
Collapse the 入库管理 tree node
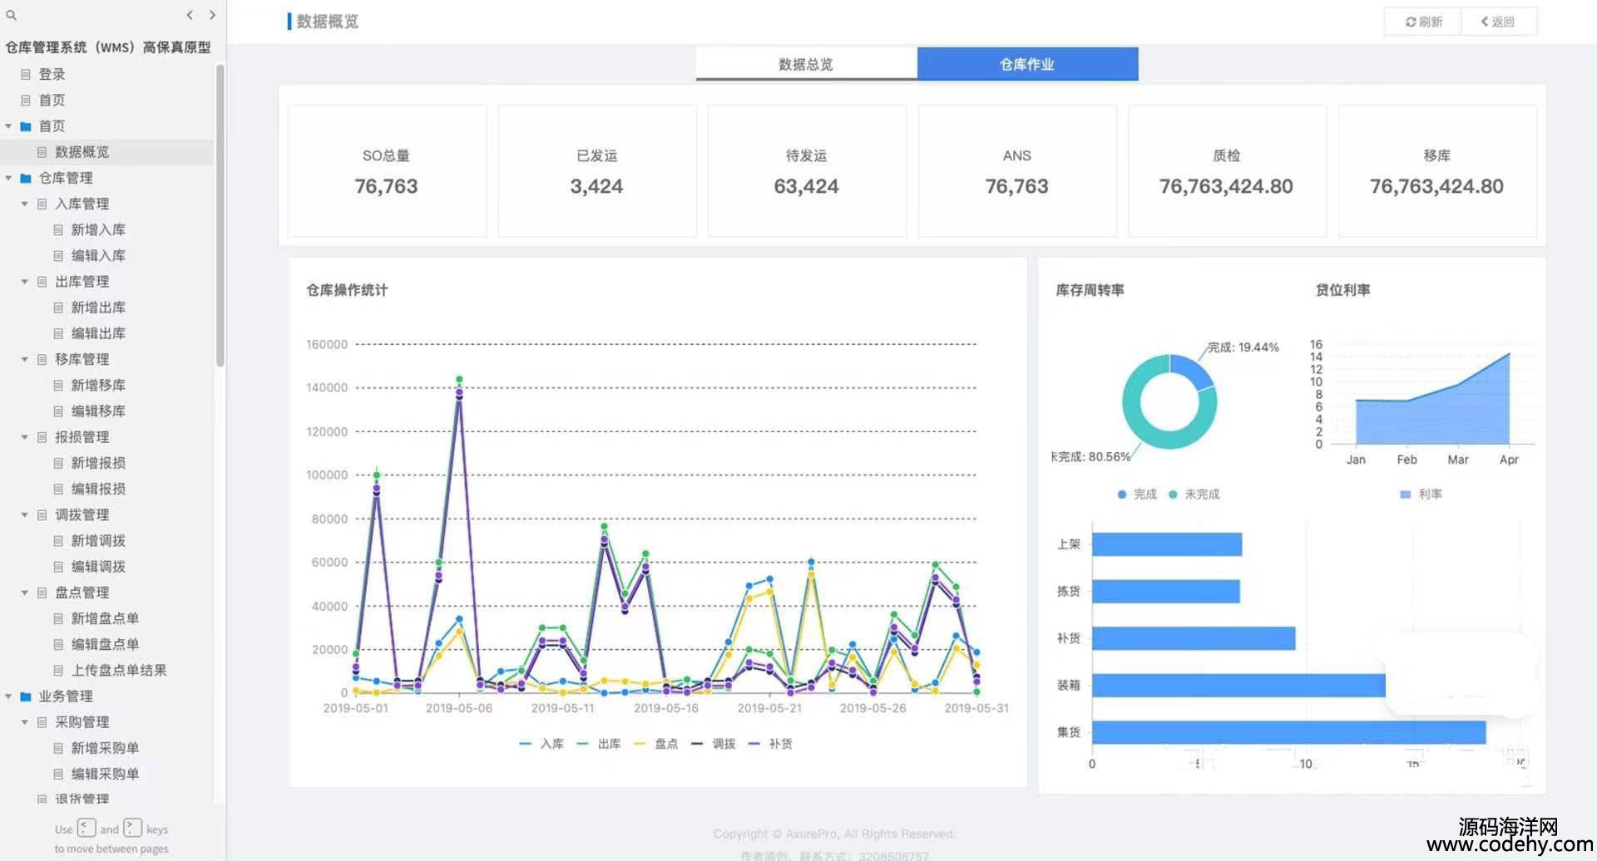24,204
